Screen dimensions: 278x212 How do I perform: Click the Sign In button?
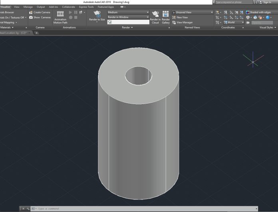pos(266,2)
